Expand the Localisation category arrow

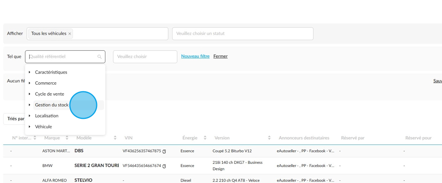point(30,116)
